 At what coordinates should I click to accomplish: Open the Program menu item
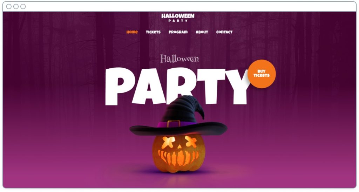coord(178,32)
